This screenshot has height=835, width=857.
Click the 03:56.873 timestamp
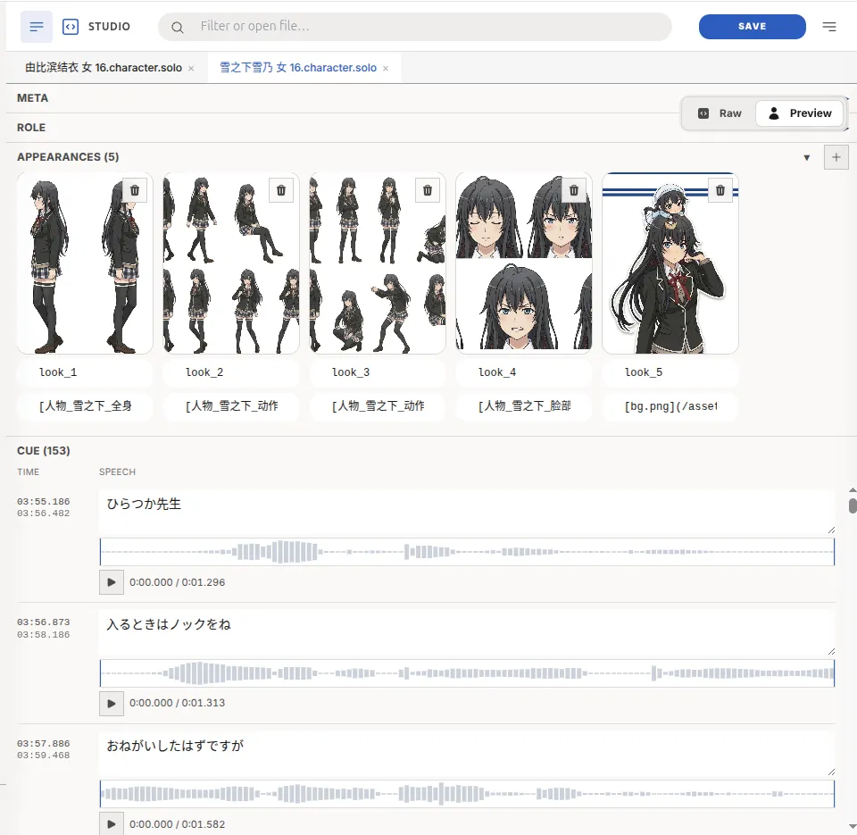tap(43, 622)
